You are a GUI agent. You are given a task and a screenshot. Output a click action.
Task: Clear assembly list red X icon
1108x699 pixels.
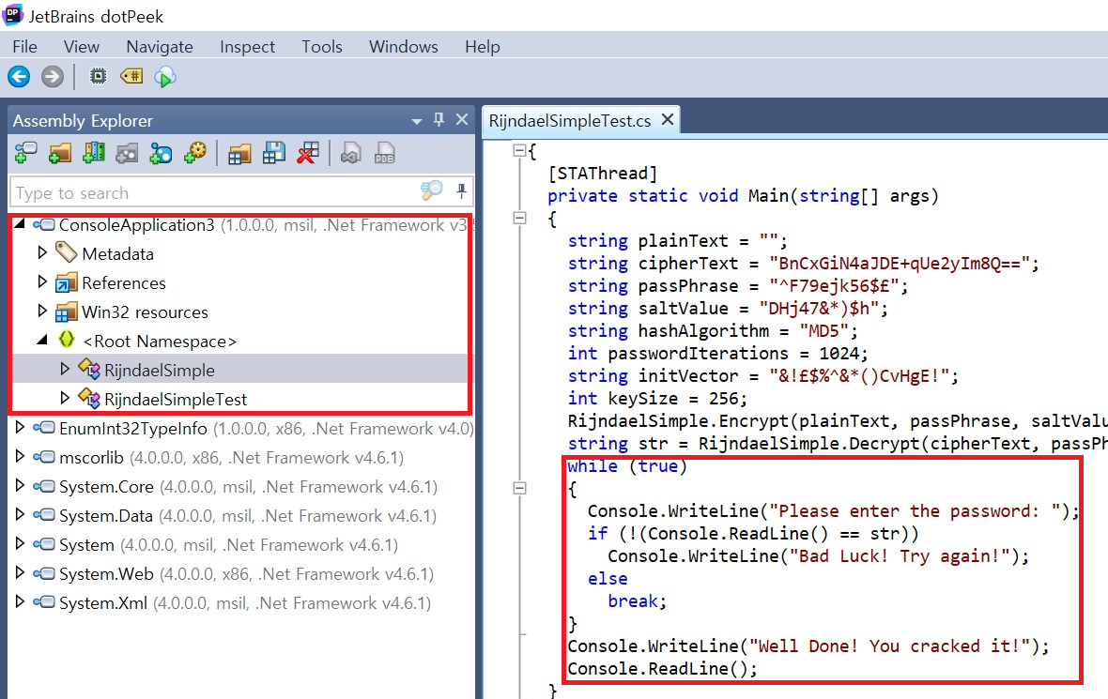click(x=307, y=153)
